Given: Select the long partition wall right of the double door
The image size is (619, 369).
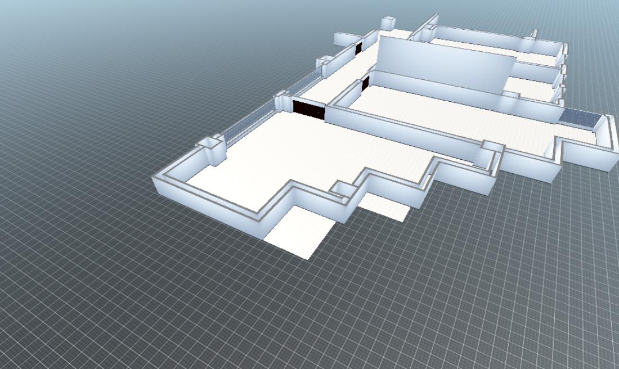Looking at the screenshot, I should tap(394, 129).
